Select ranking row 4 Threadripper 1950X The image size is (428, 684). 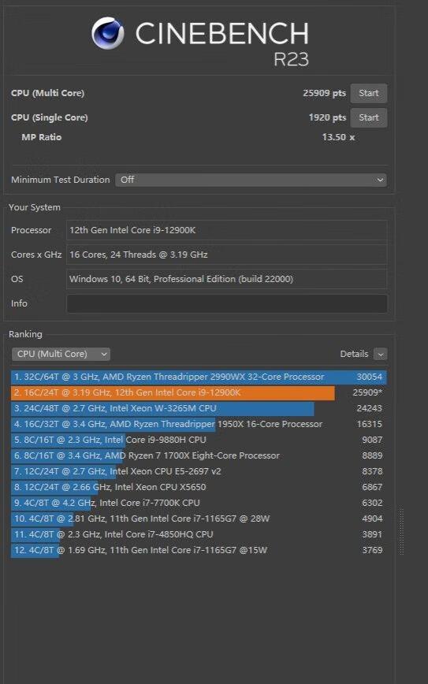point(199,424)
